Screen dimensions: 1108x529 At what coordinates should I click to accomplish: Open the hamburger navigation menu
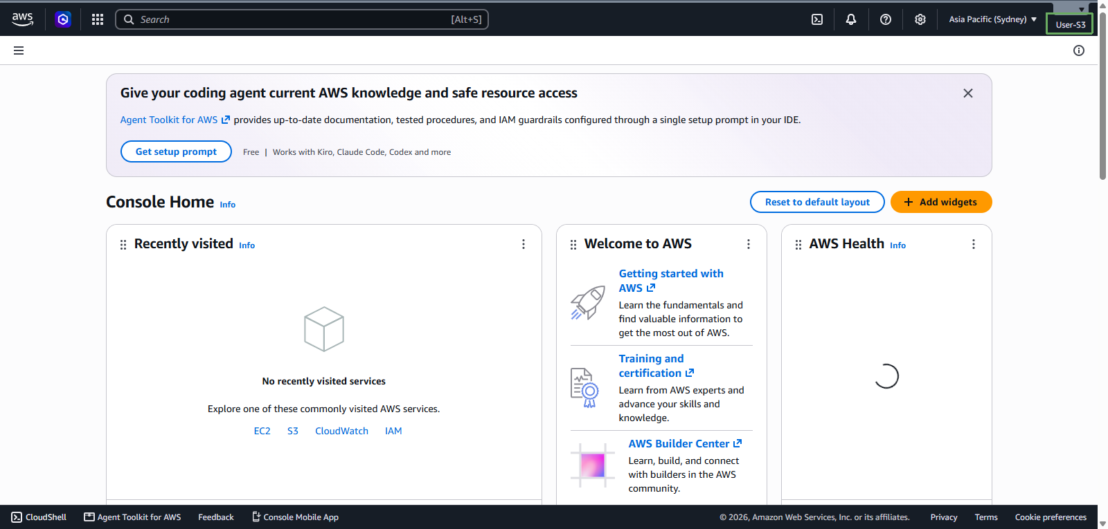point(19,50)
